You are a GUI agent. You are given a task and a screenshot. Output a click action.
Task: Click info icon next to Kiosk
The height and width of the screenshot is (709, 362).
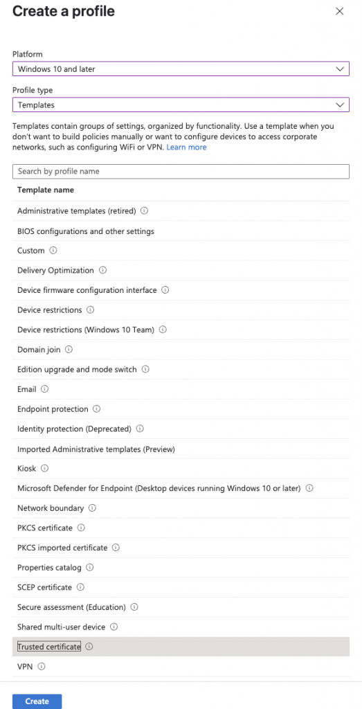[x=45, y=469]
